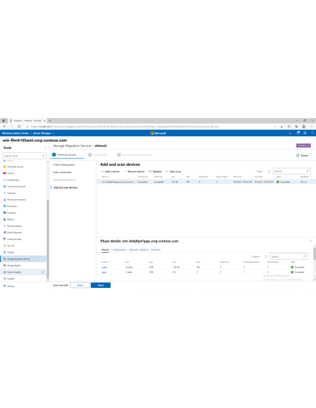Viewport: 316px width, 408px height.
Task: Select the Transfer data step tab
Action: [98, 154]
